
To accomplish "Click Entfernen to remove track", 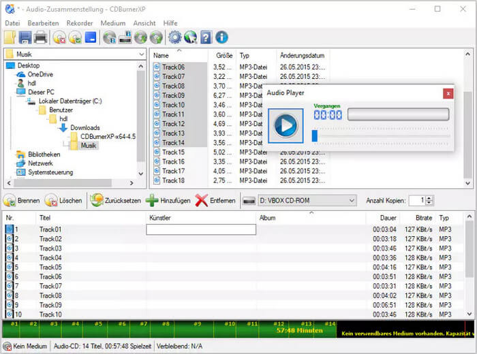I will tap(215, 201).
